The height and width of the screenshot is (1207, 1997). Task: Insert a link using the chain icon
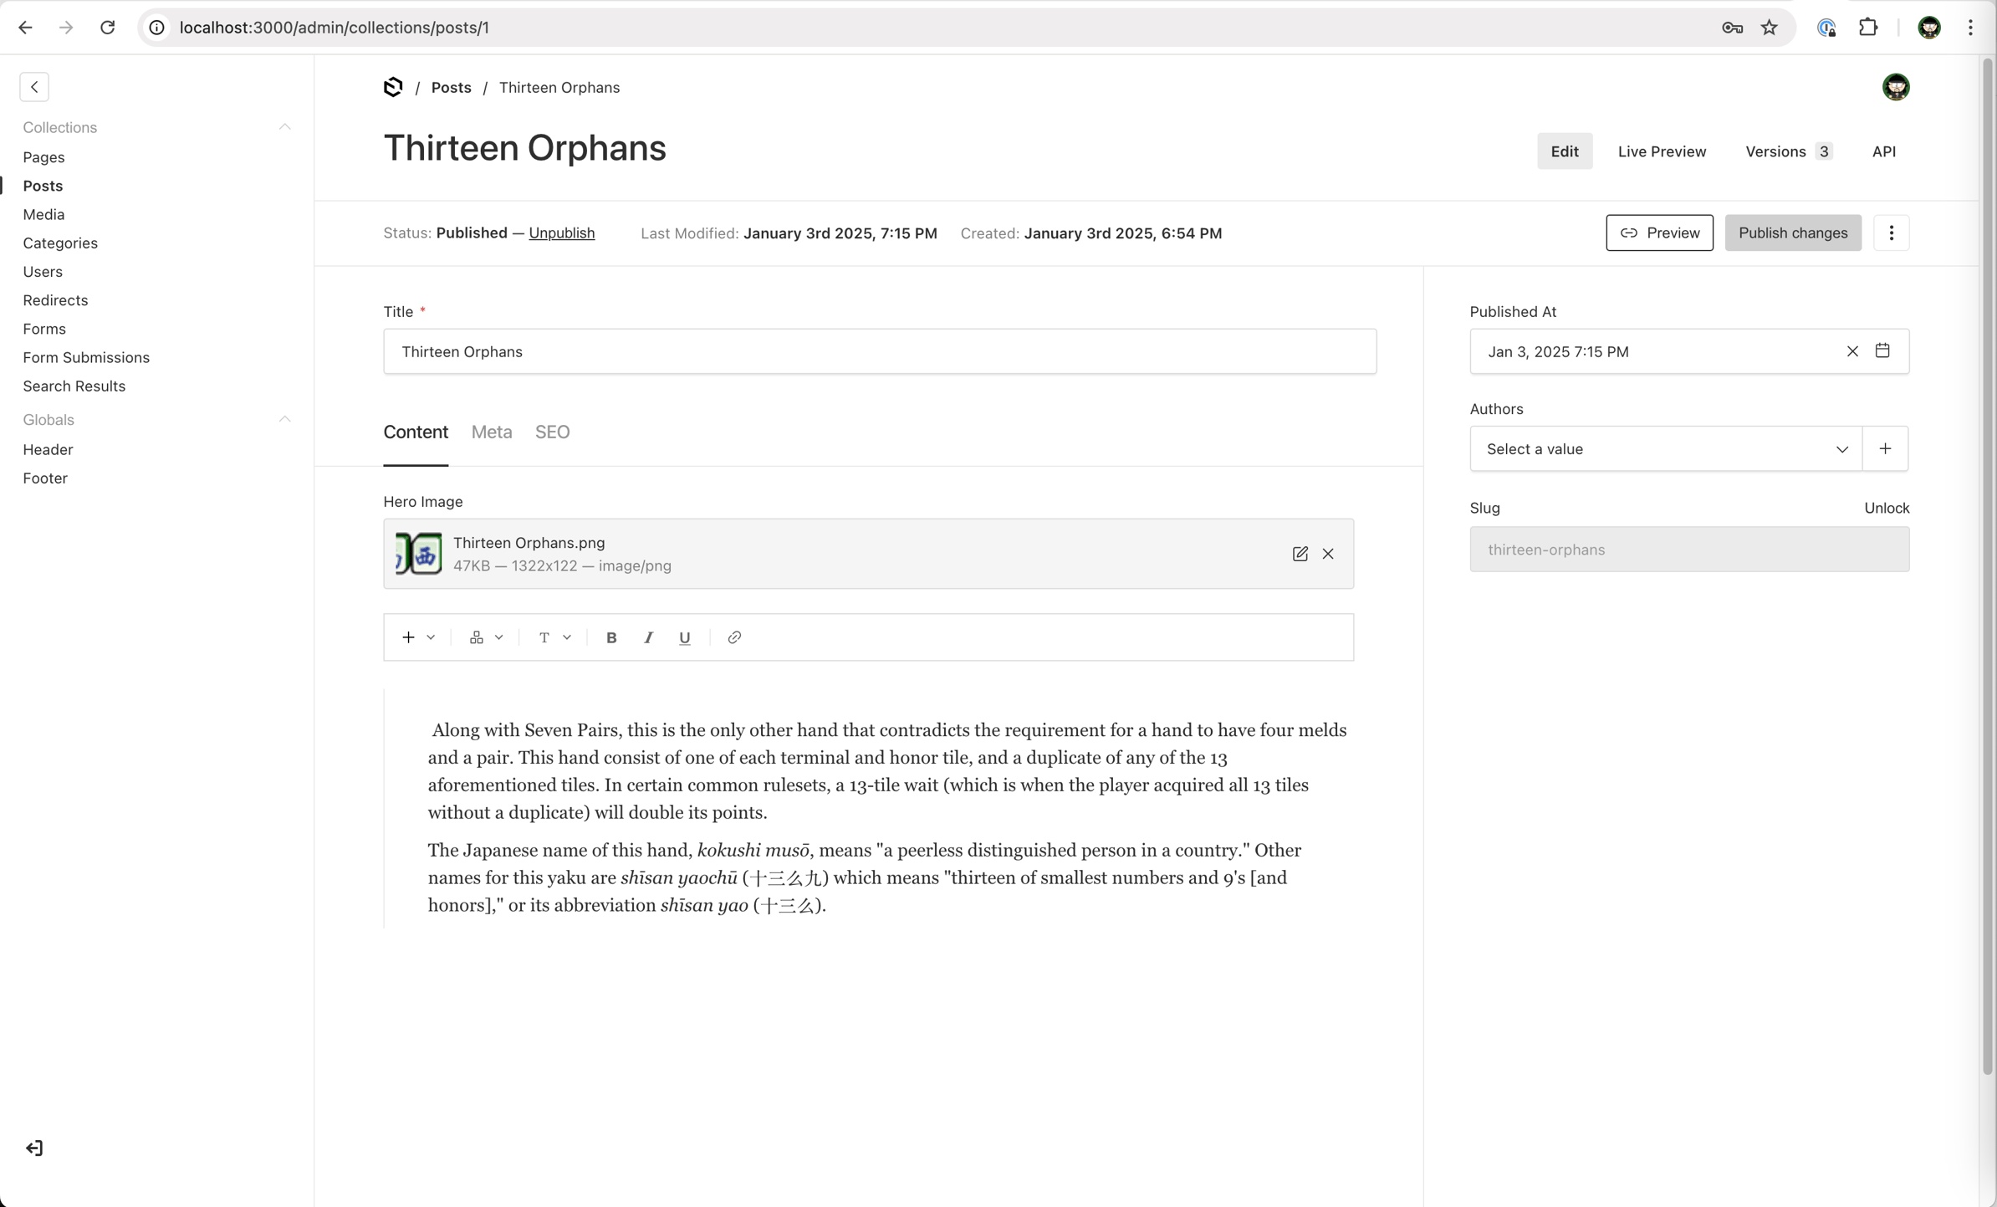tap(734, 637)
